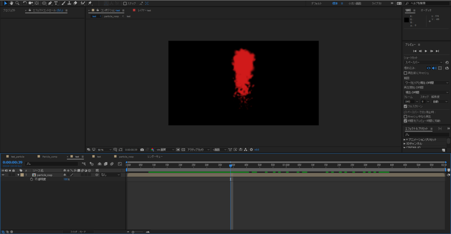Jump to first frame in Preview panel
Screen dimensions: 451x234
(414, 51)
